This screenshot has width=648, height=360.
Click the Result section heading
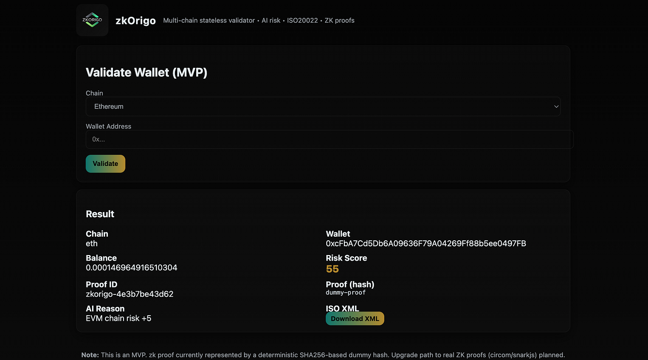(x=100, y=214)
